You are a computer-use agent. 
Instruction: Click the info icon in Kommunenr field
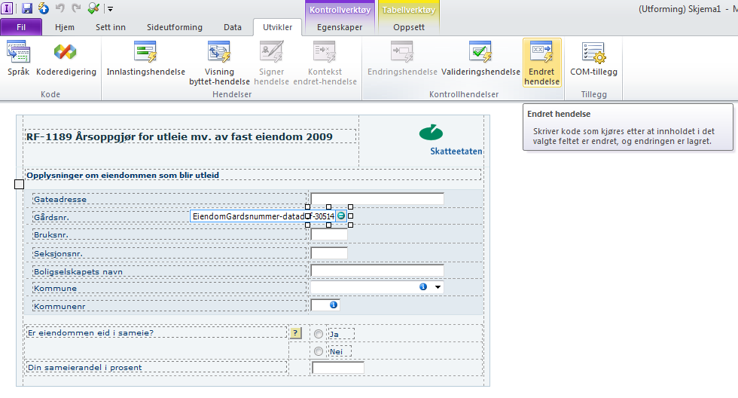click(333, 305)
